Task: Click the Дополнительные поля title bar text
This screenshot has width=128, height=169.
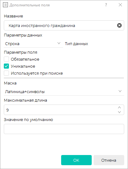Action: pos(30,5)
